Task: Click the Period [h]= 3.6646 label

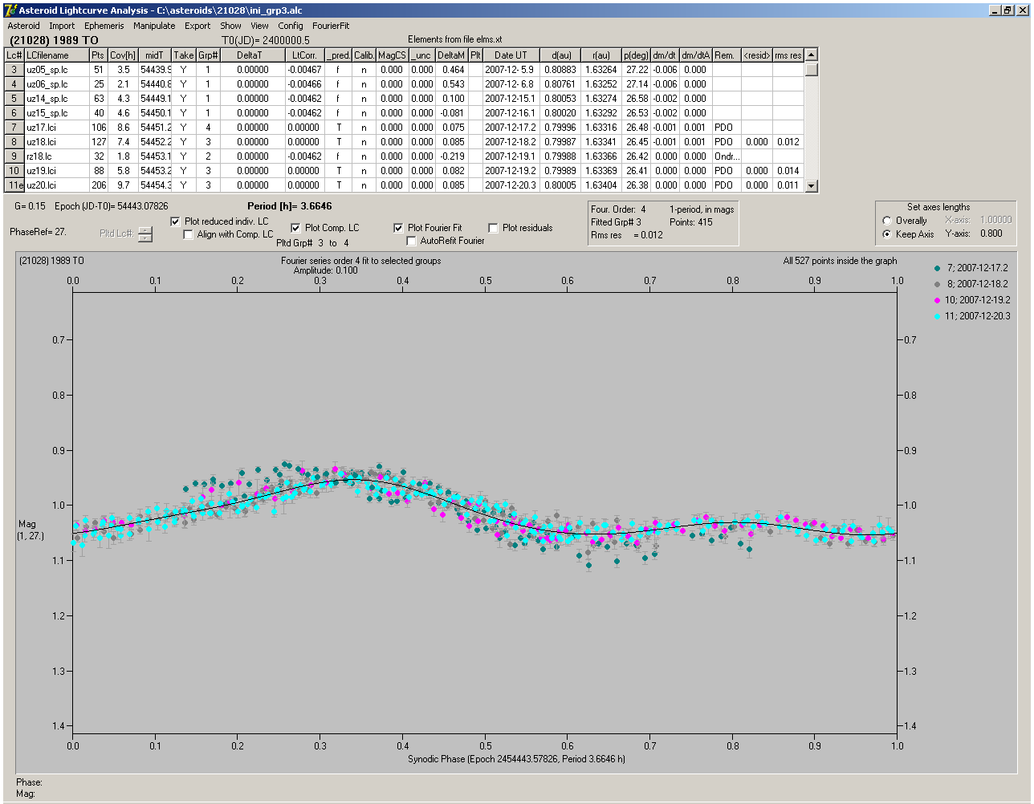Action: pos(290,206)
